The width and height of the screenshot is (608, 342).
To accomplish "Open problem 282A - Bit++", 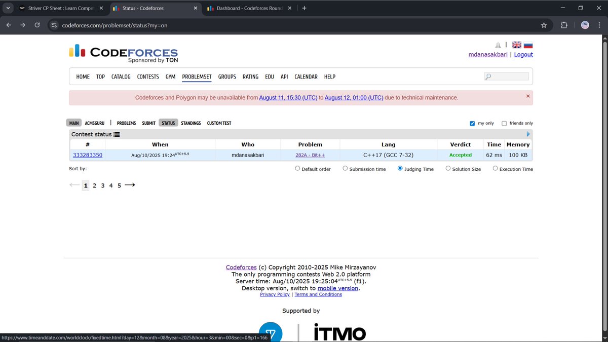I will click(310, 155).
